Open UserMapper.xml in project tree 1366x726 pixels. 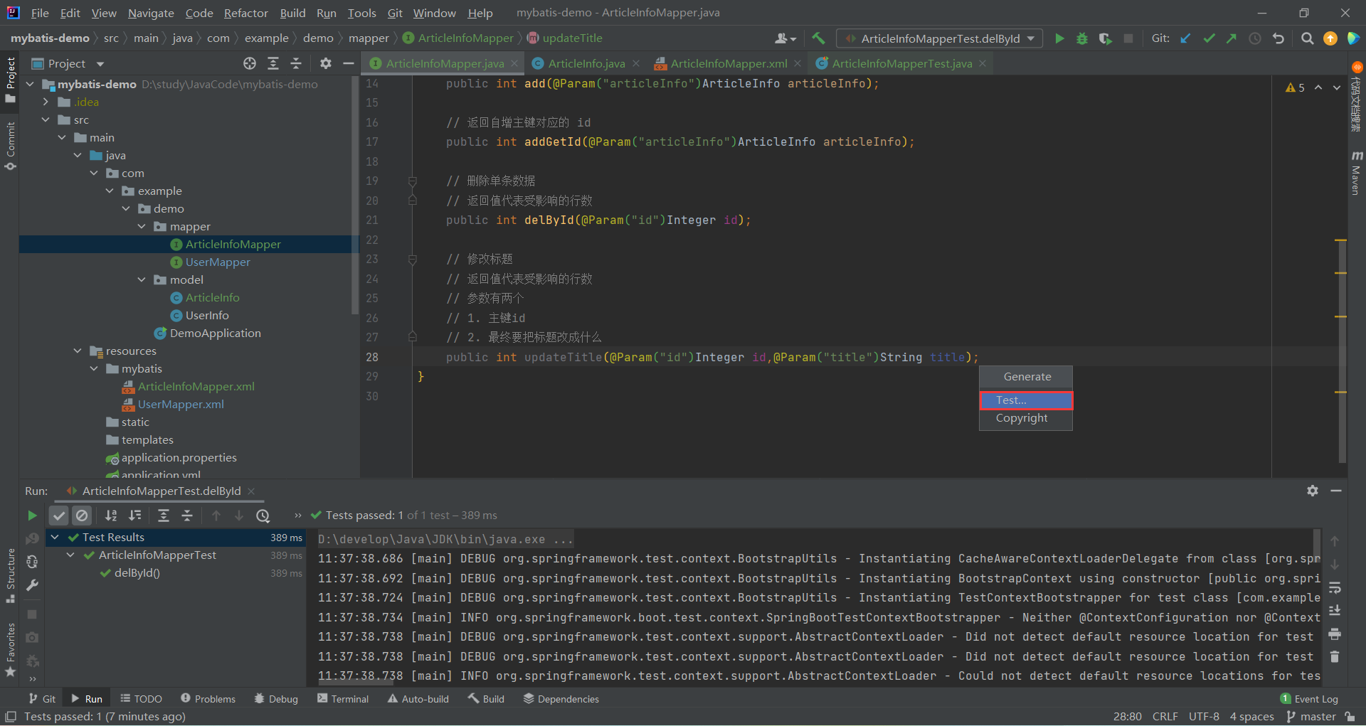[181, 404]
